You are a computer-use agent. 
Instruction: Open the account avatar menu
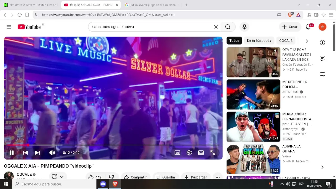coord(322,27)
